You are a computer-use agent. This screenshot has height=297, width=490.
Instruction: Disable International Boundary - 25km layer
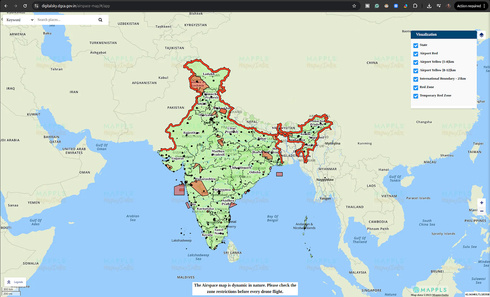(416, 79)
